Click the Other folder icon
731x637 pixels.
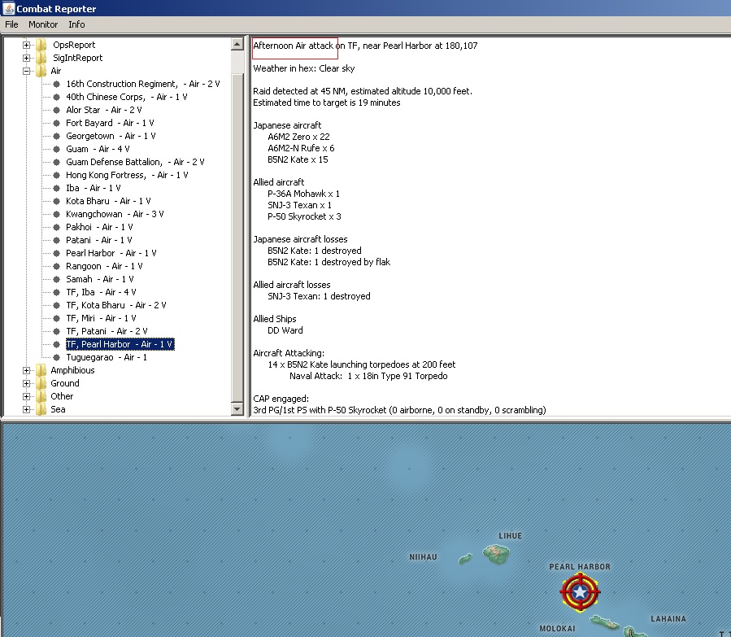pos(41,396)
